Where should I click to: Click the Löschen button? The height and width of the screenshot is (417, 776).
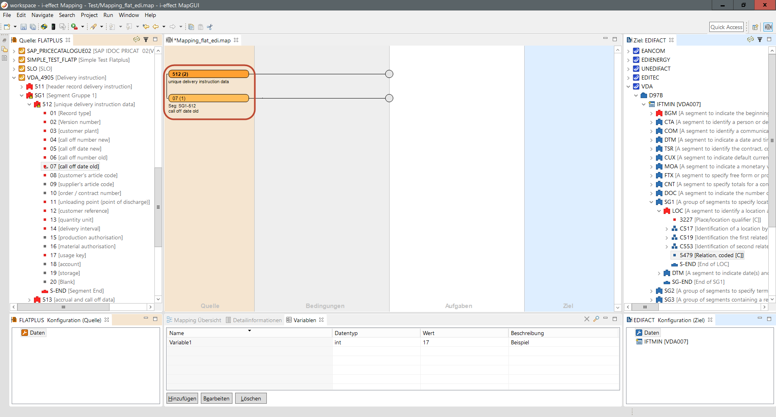pos(251,398)
